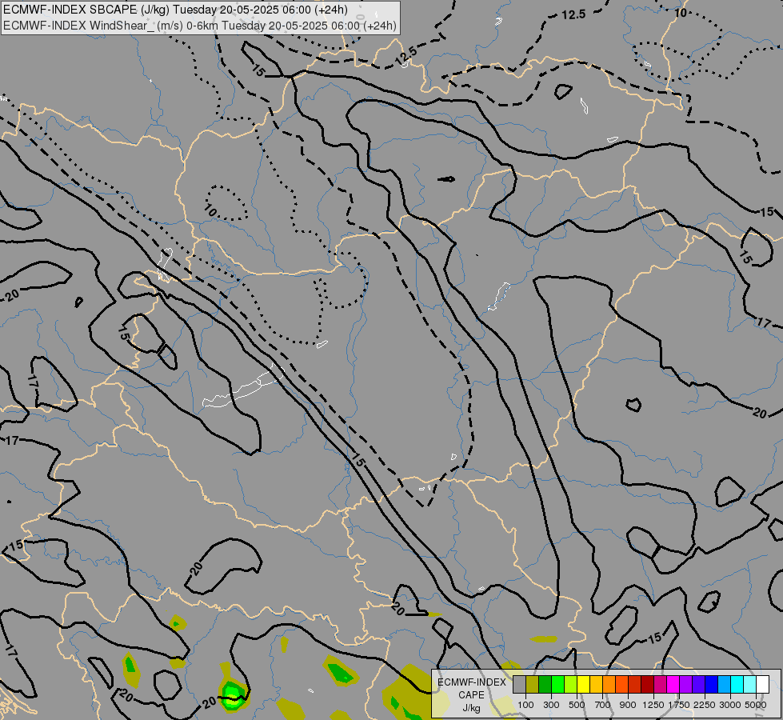Click the ECMWF-INDEX CAPE J/kg legend label
The height and width of the screenshot is (720, 783).
click(x=471, y=695)
